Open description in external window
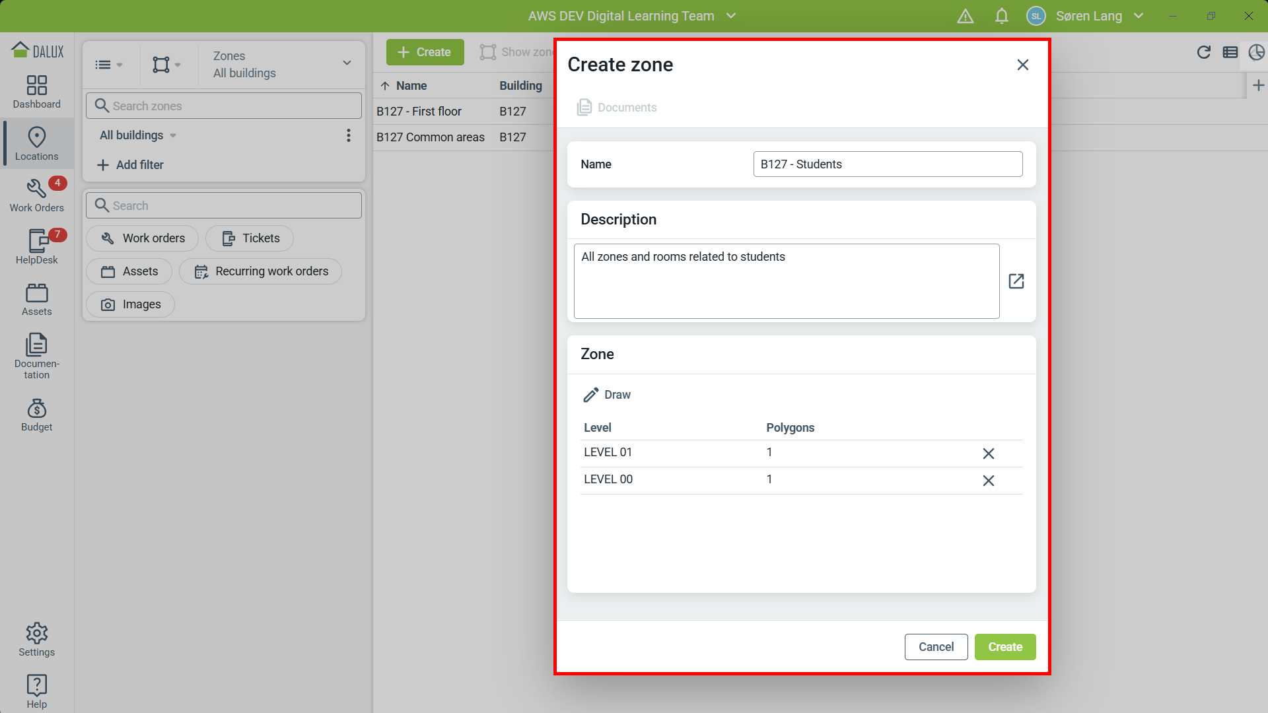Screen dimensions: 1268x713 [x=1016, y=281]
